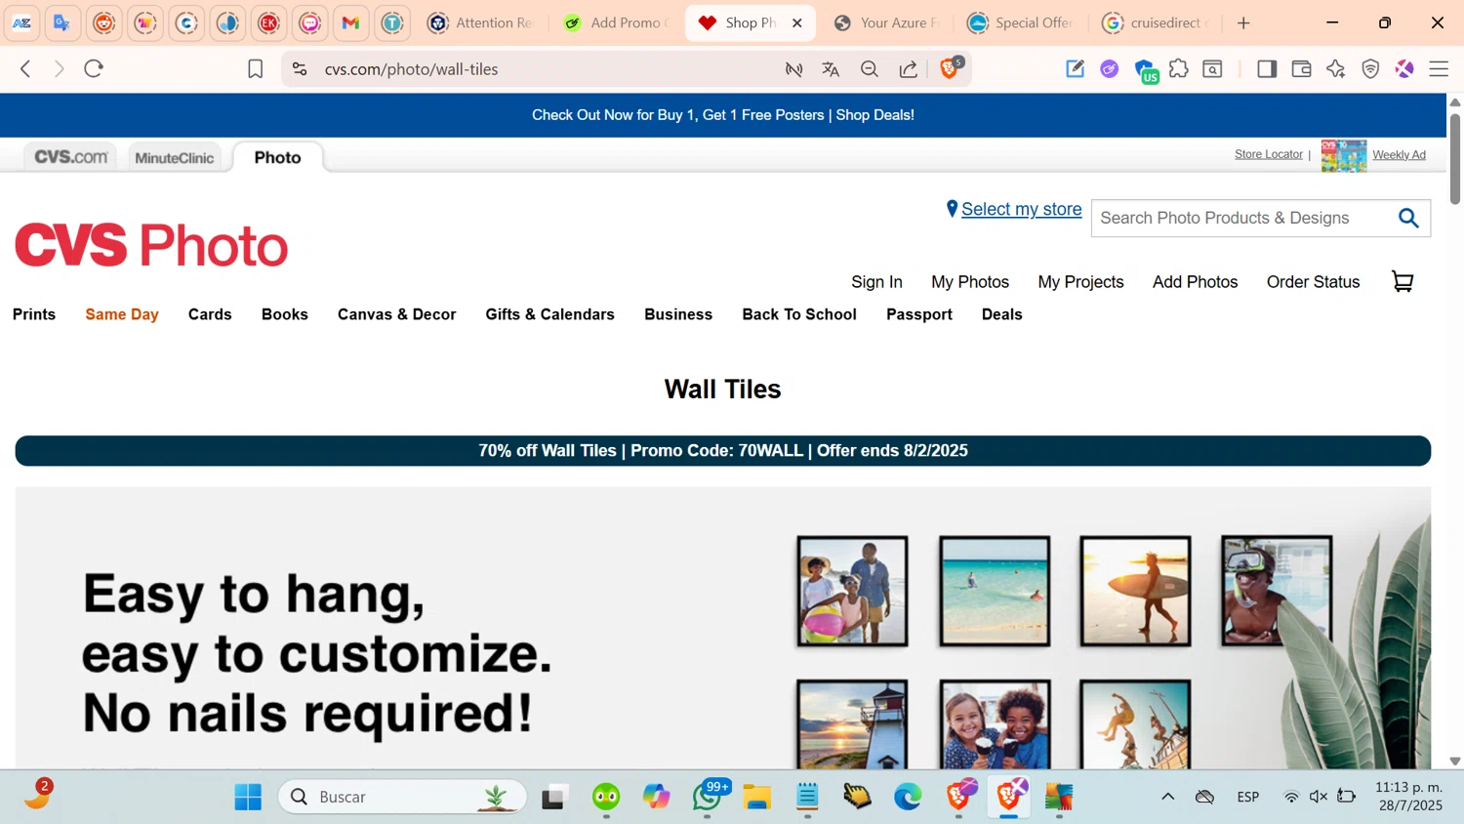
Task: Click the translate page icon
Action: click(x=831, y=69)
